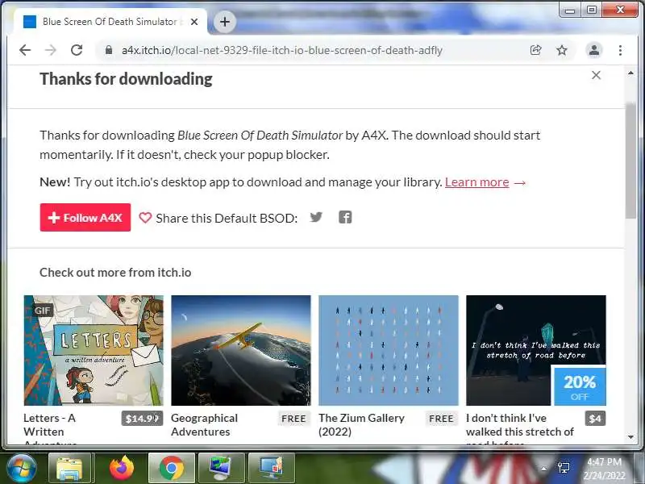Go back using the browser back arrow
Image resolution: width=645 pixels, height=484 pixels.
(25, 50)
